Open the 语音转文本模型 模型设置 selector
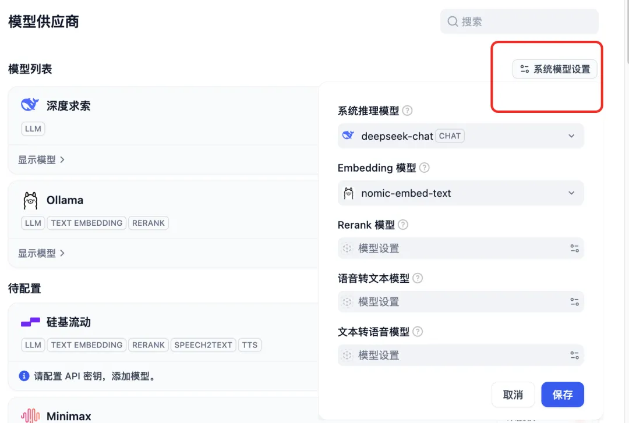Screen dimensions: 629x423 click(x=461, y=302)
